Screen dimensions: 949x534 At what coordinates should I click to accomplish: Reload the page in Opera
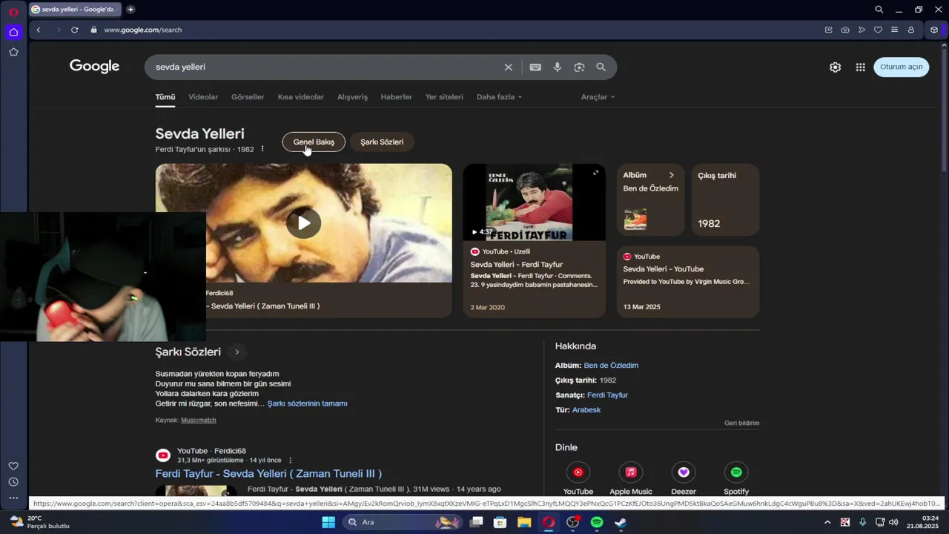74,30
